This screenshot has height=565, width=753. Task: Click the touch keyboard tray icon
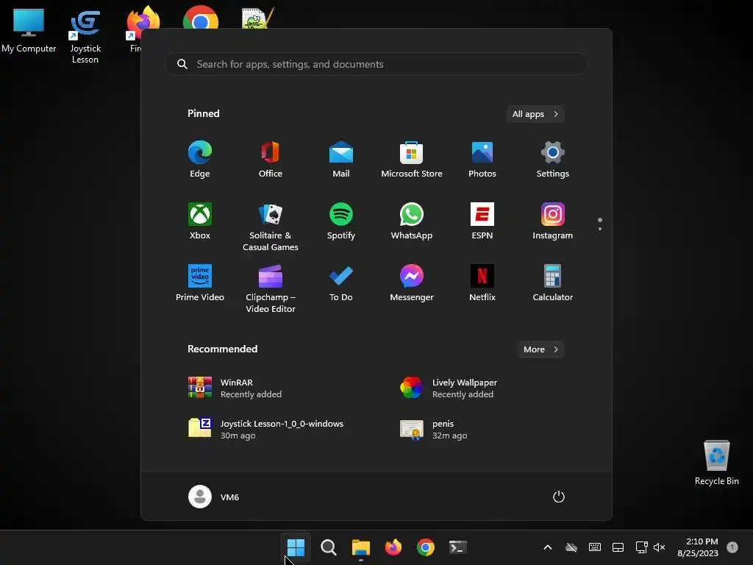click(x=594, y=547)
